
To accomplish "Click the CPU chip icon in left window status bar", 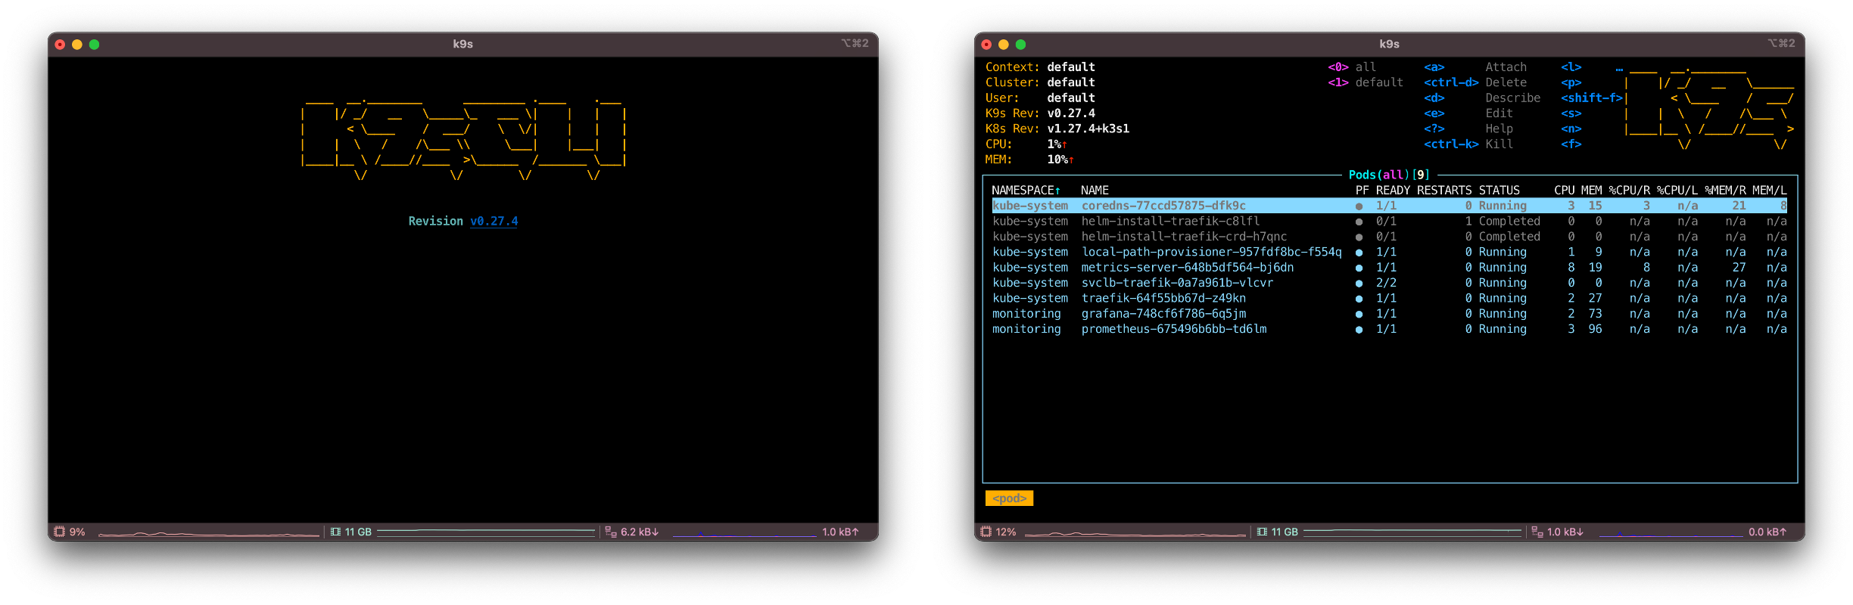I will point(59,532).
